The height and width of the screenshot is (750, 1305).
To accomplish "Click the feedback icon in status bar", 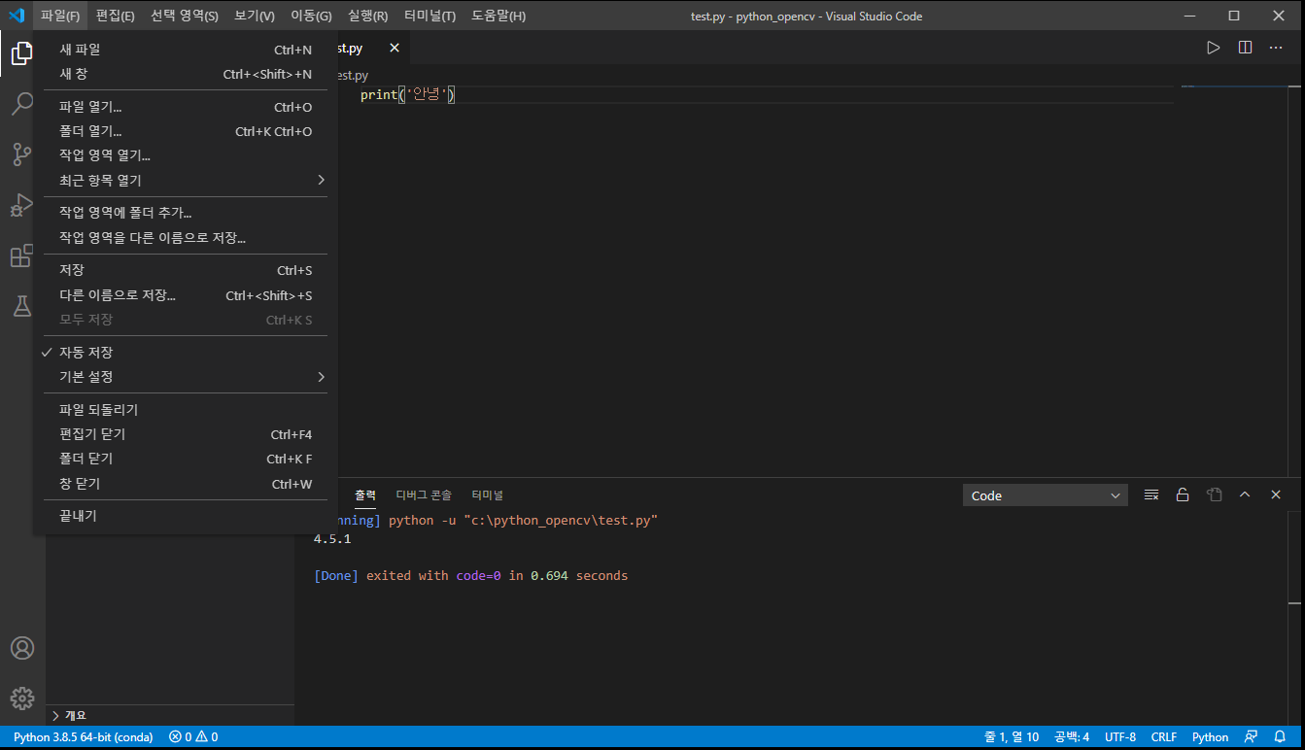I will (1252, 737).
